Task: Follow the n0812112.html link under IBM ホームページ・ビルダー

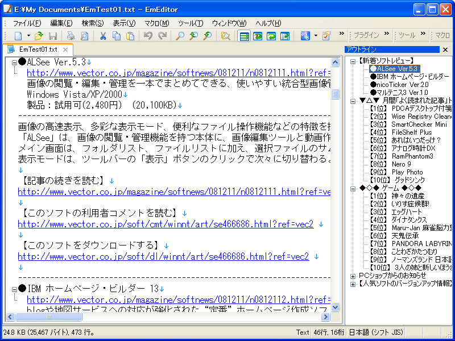Action: point(179,300)
